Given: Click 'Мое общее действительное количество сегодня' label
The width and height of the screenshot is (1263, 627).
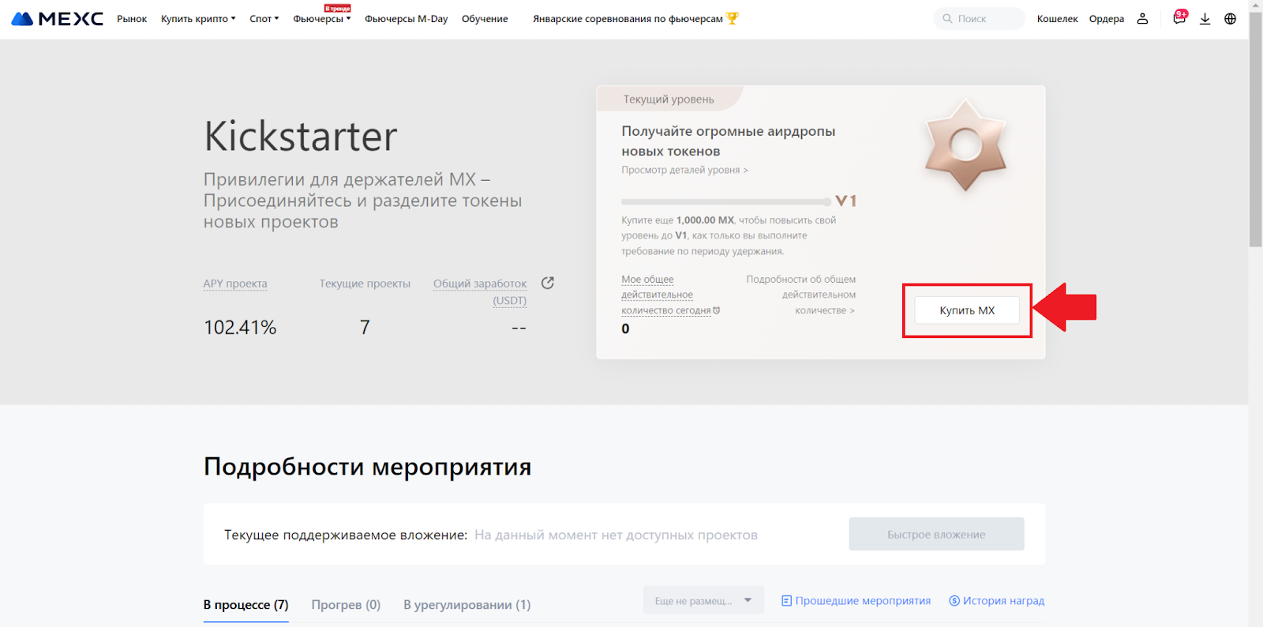Looking at the screenshot, I should (665, 295).
